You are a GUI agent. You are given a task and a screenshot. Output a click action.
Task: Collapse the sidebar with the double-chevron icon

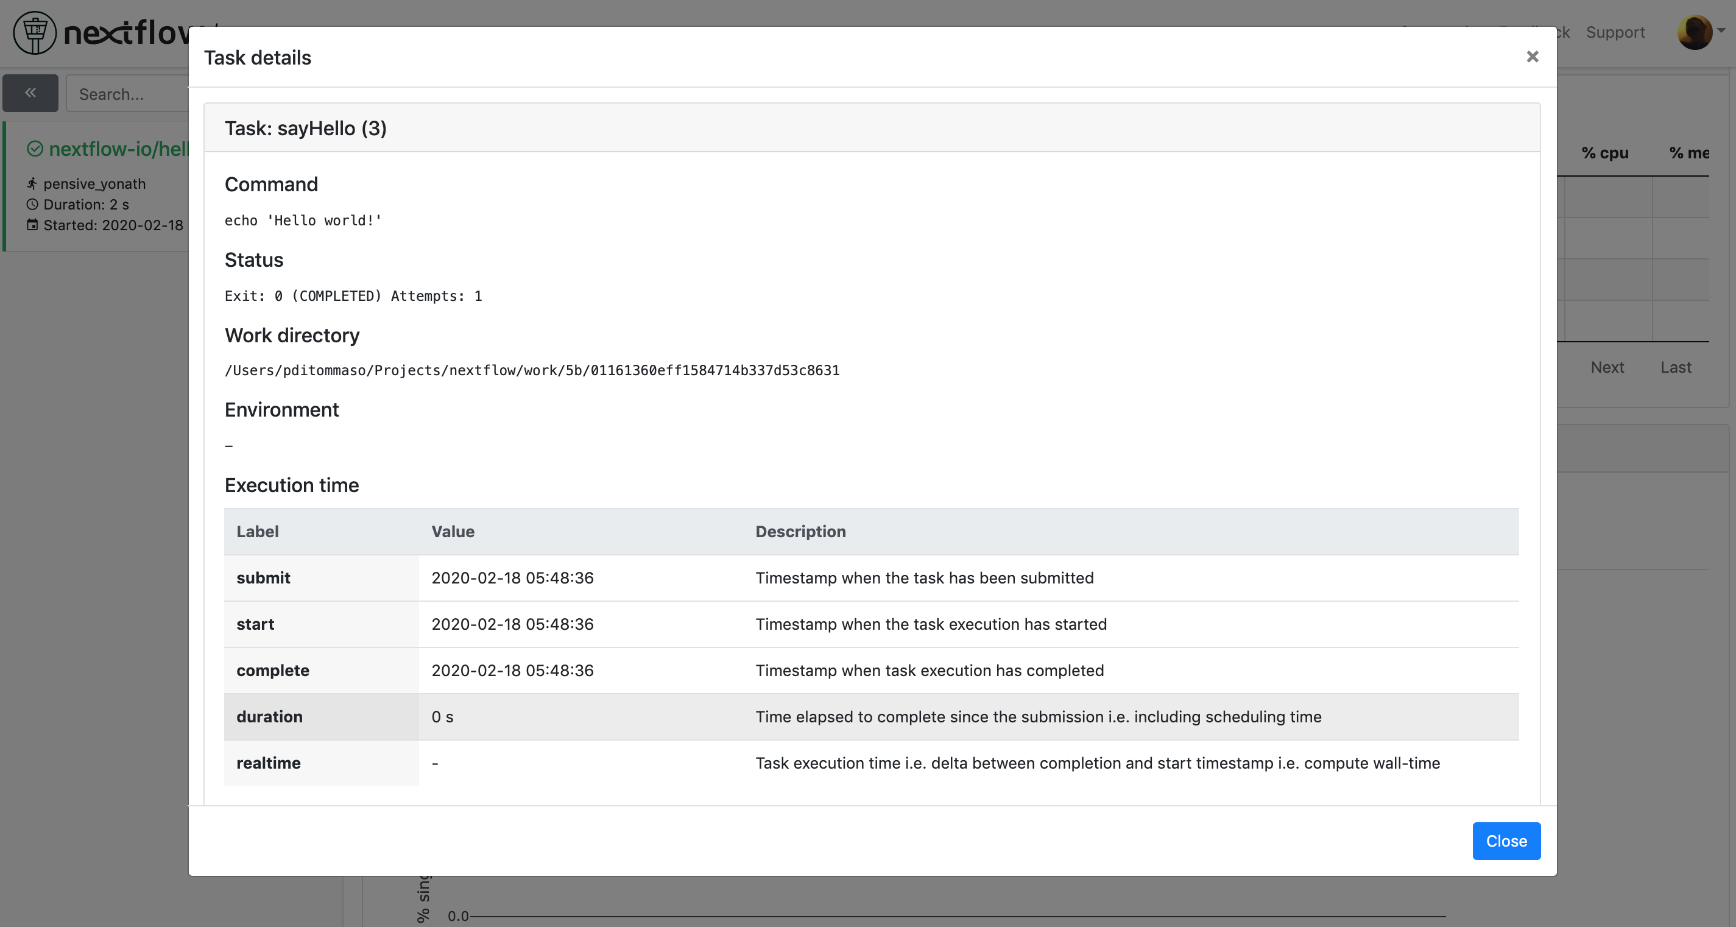tap(30, 93)
